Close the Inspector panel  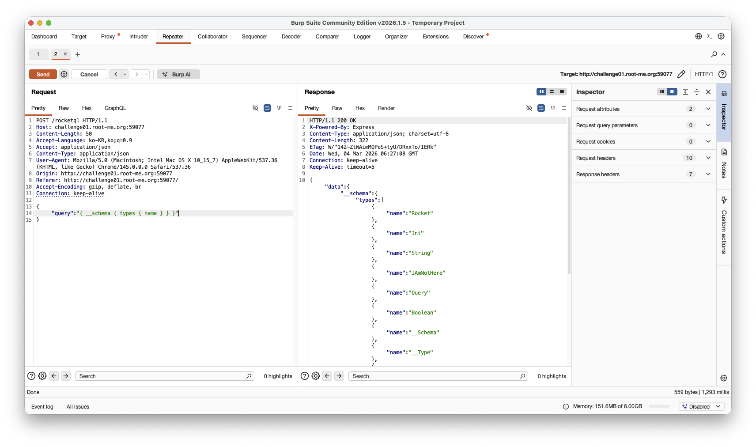click(x=708, y=92)
